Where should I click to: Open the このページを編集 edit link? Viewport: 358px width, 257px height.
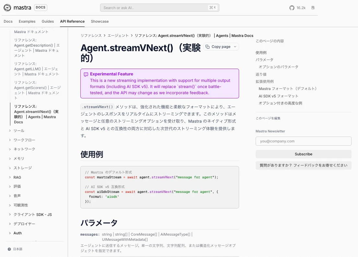268,118
